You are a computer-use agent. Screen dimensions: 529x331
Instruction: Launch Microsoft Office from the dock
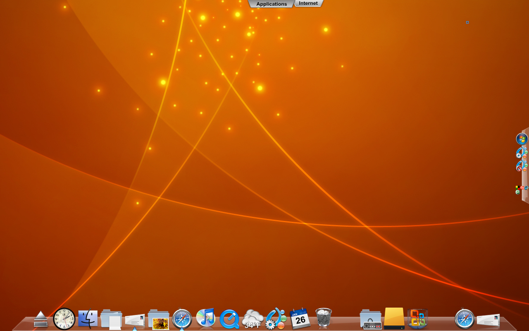(417, 319)
